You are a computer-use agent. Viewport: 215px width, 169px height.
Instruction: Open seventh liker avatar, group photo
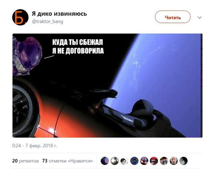[164, 161]
